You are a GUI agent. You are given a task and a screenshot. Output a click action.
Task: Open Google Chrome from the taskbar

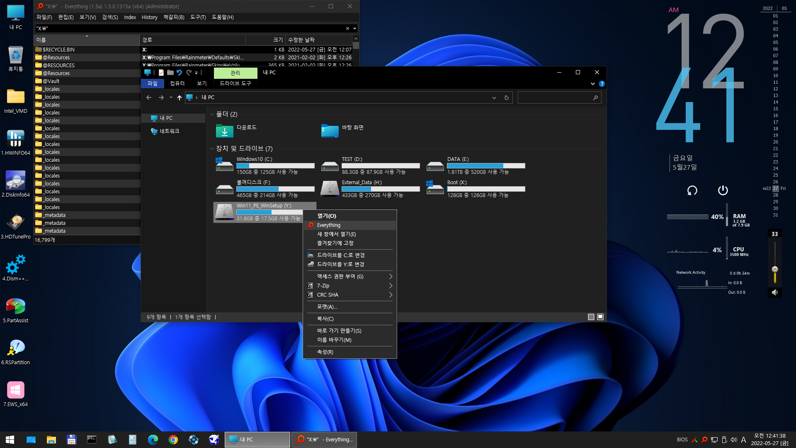[173, 440]
